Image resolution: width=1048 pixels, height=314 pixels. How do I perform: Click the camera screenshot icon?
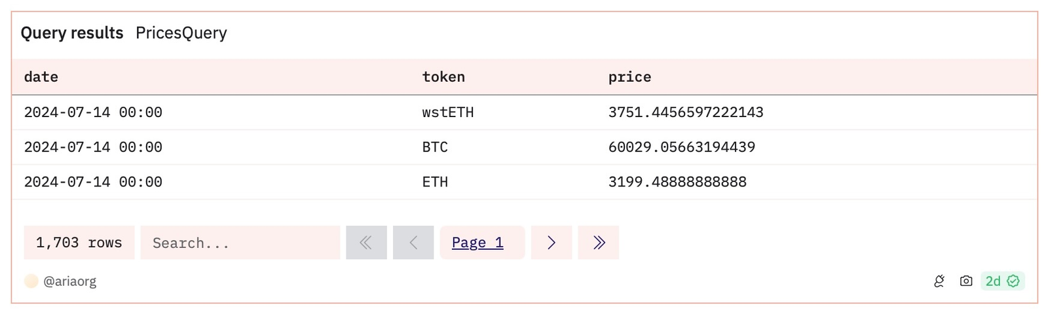pyautogui.click(x=966, y=281)
